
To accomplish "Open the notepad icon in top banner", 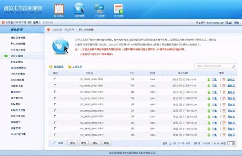I will (x=59, y=9).
